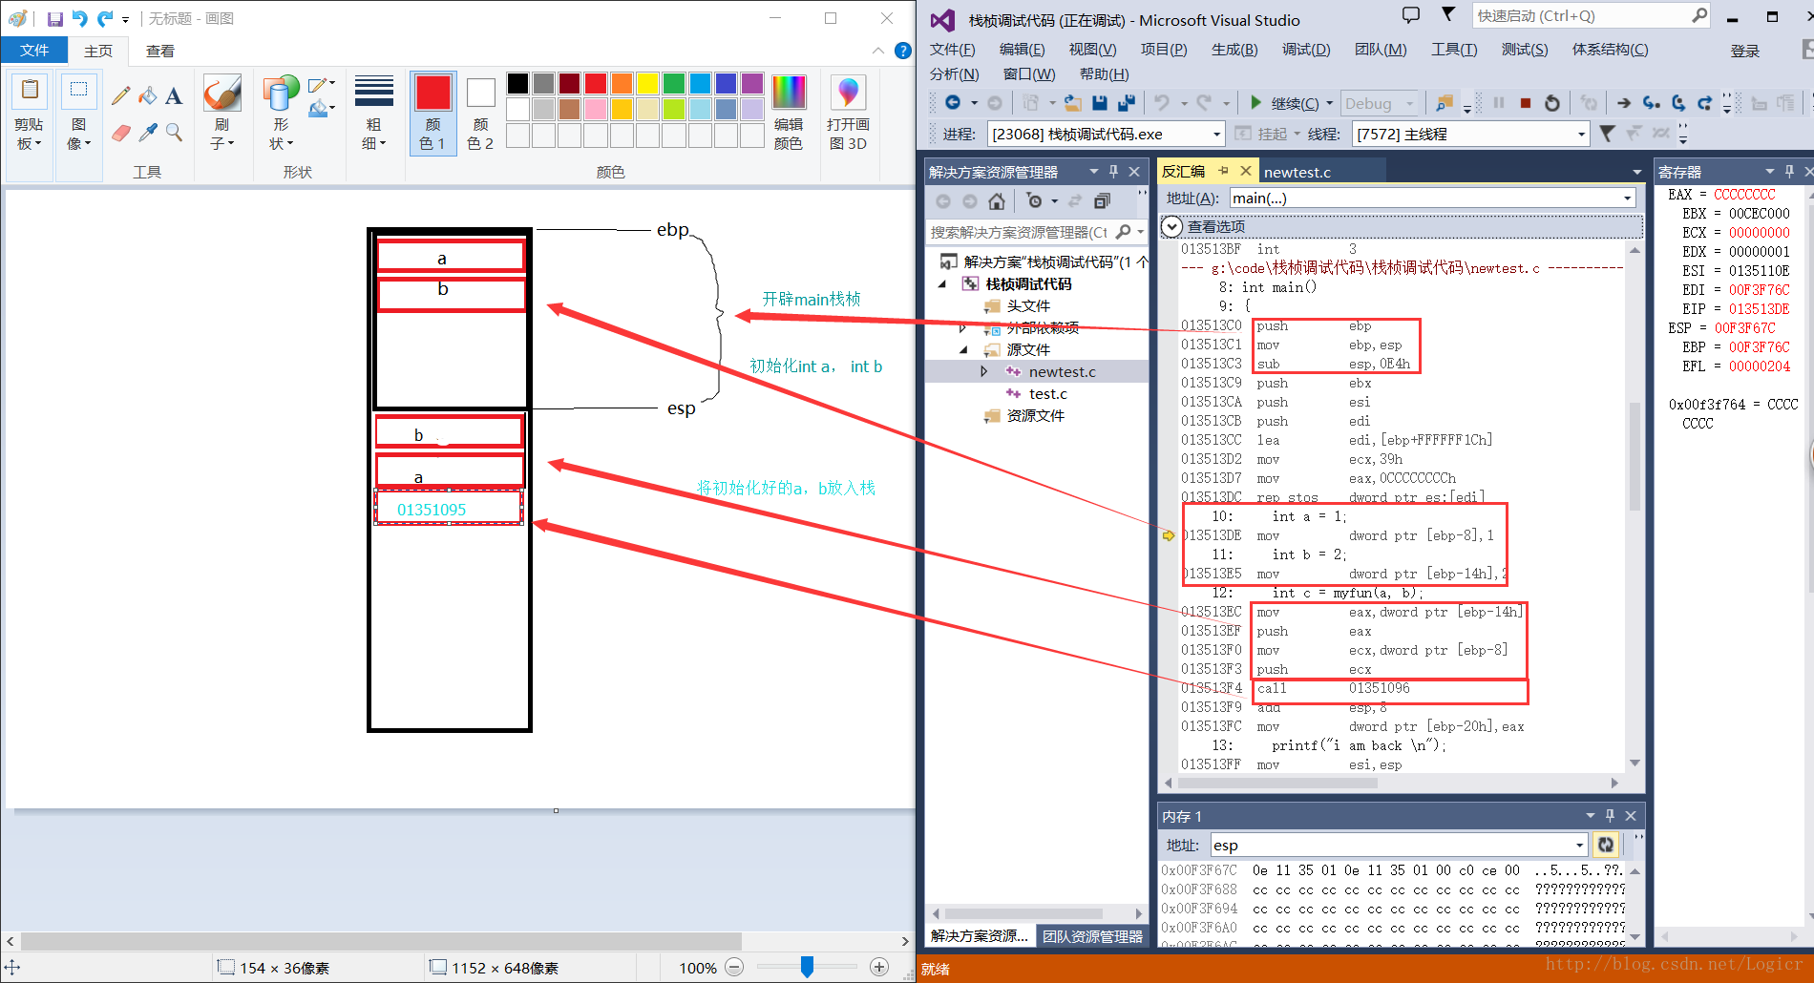Select Color 2 in Paint
Screen dimensions: 1814x983
pos(480,113)
